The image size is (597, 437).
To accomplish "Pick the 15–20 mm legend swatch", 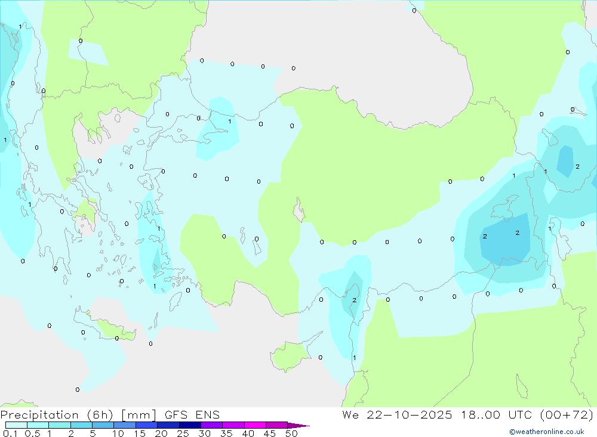I will coord(146,425).
